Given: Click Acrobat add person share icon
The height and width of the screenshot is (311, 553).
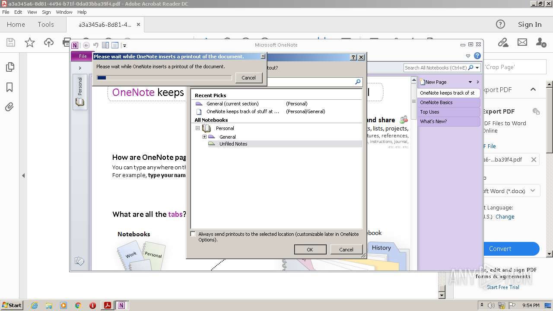Looking at the screenshot, I should pos(541,42).
